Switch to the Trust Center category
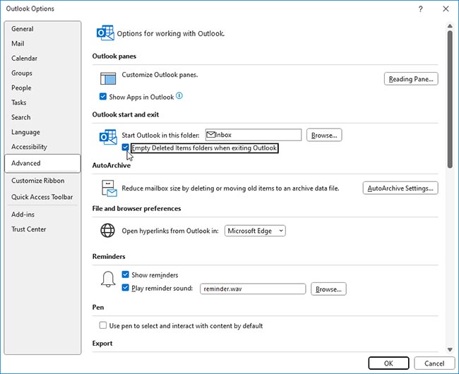 click(29, 229)
